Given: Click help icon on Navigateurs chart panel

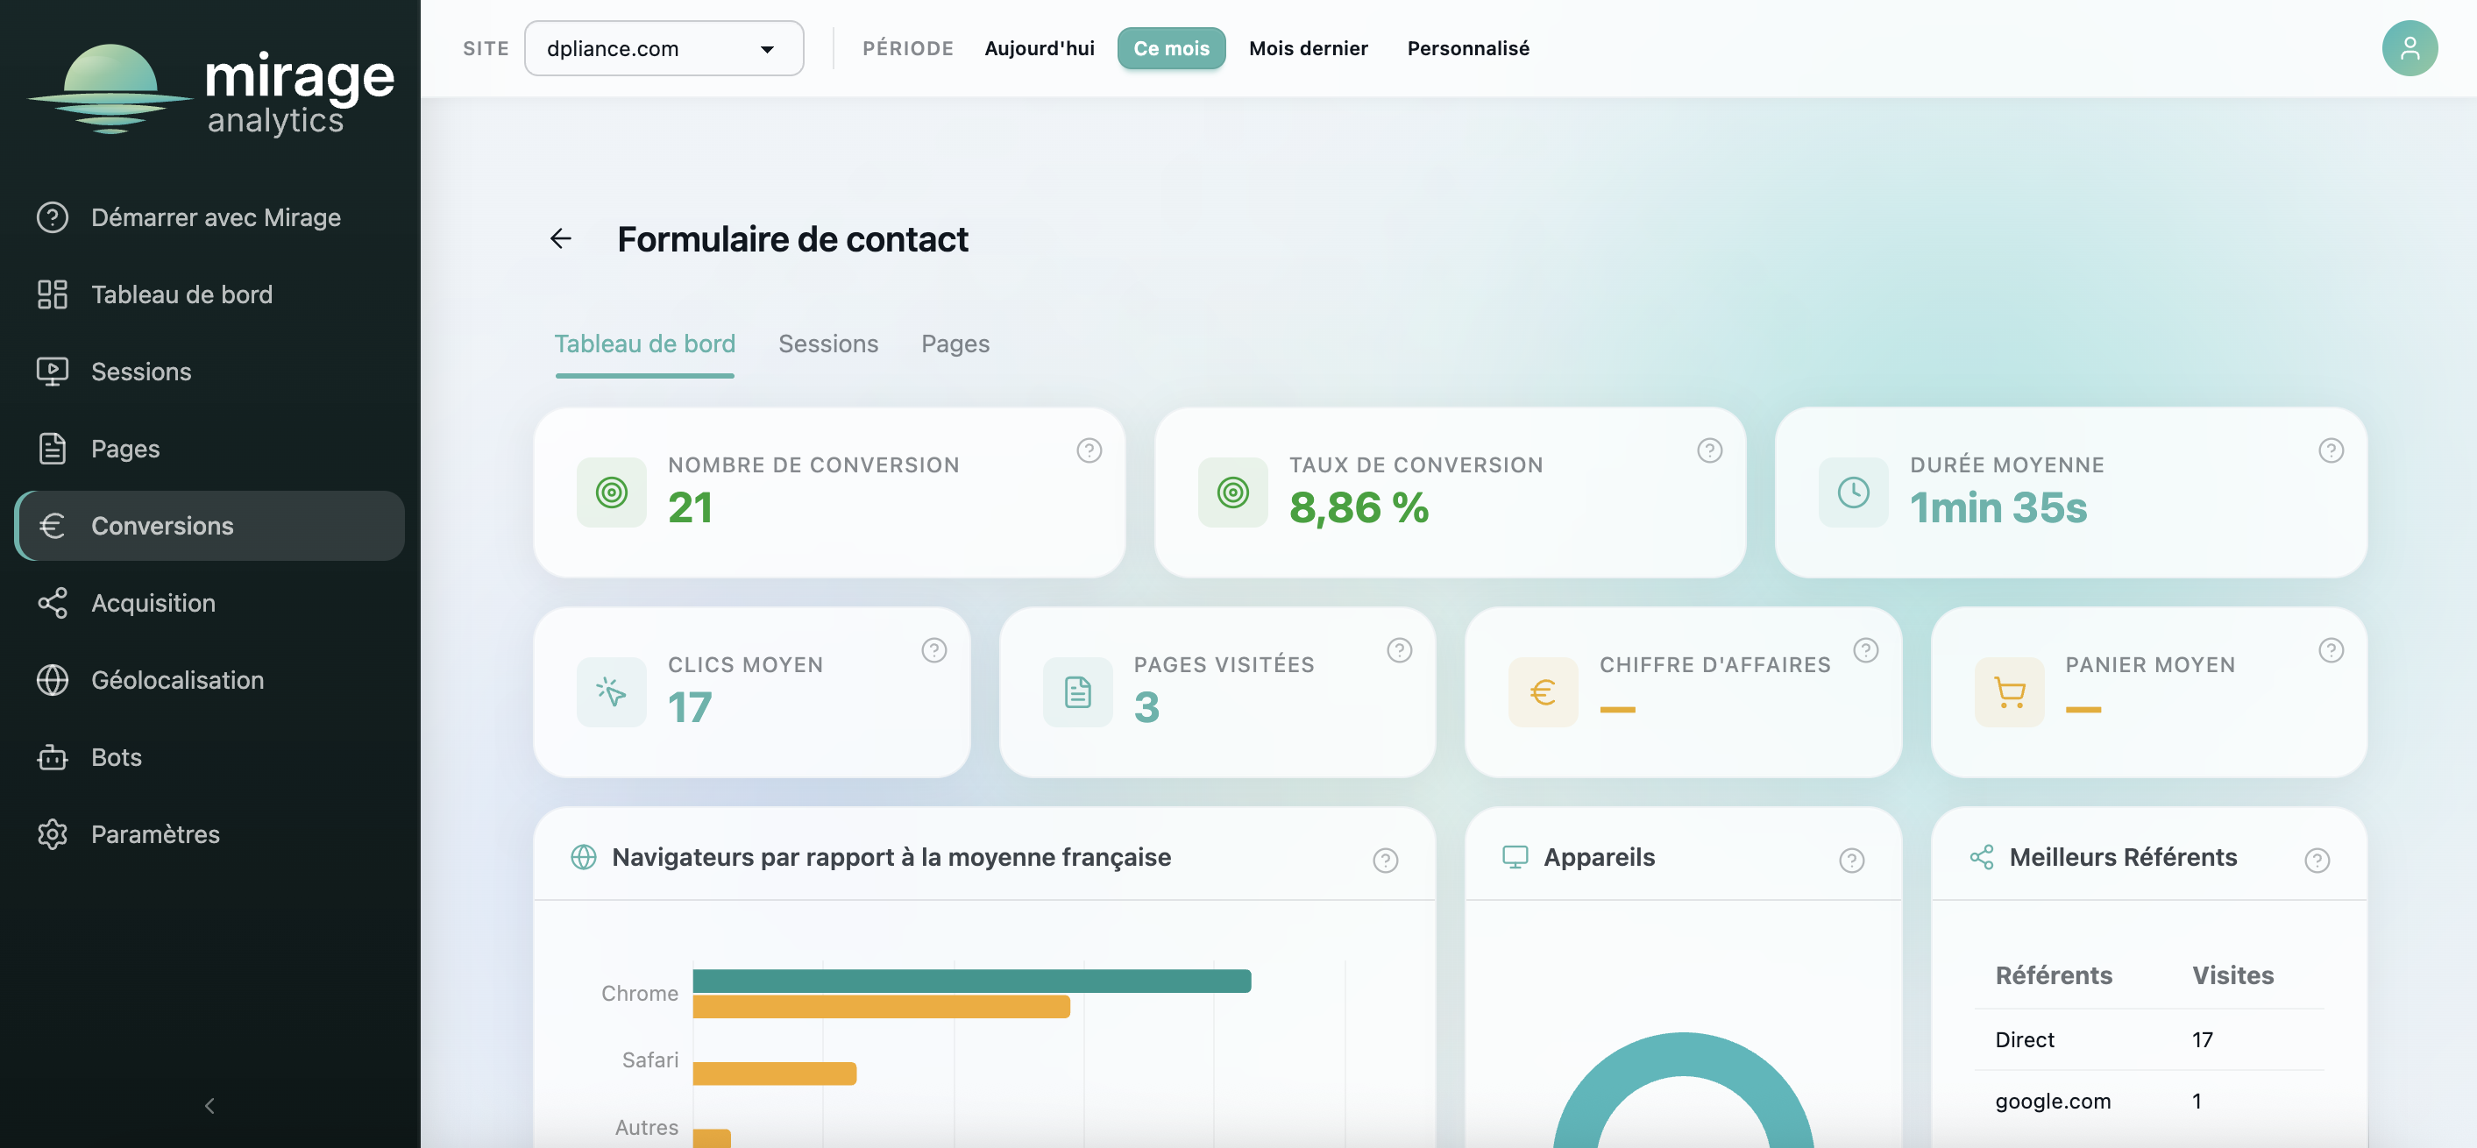Looking at the screenshot, I should pyautogui.click(x=1385, y=860).
